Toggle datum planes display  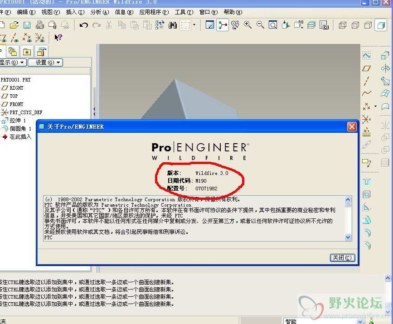(3, 38)
